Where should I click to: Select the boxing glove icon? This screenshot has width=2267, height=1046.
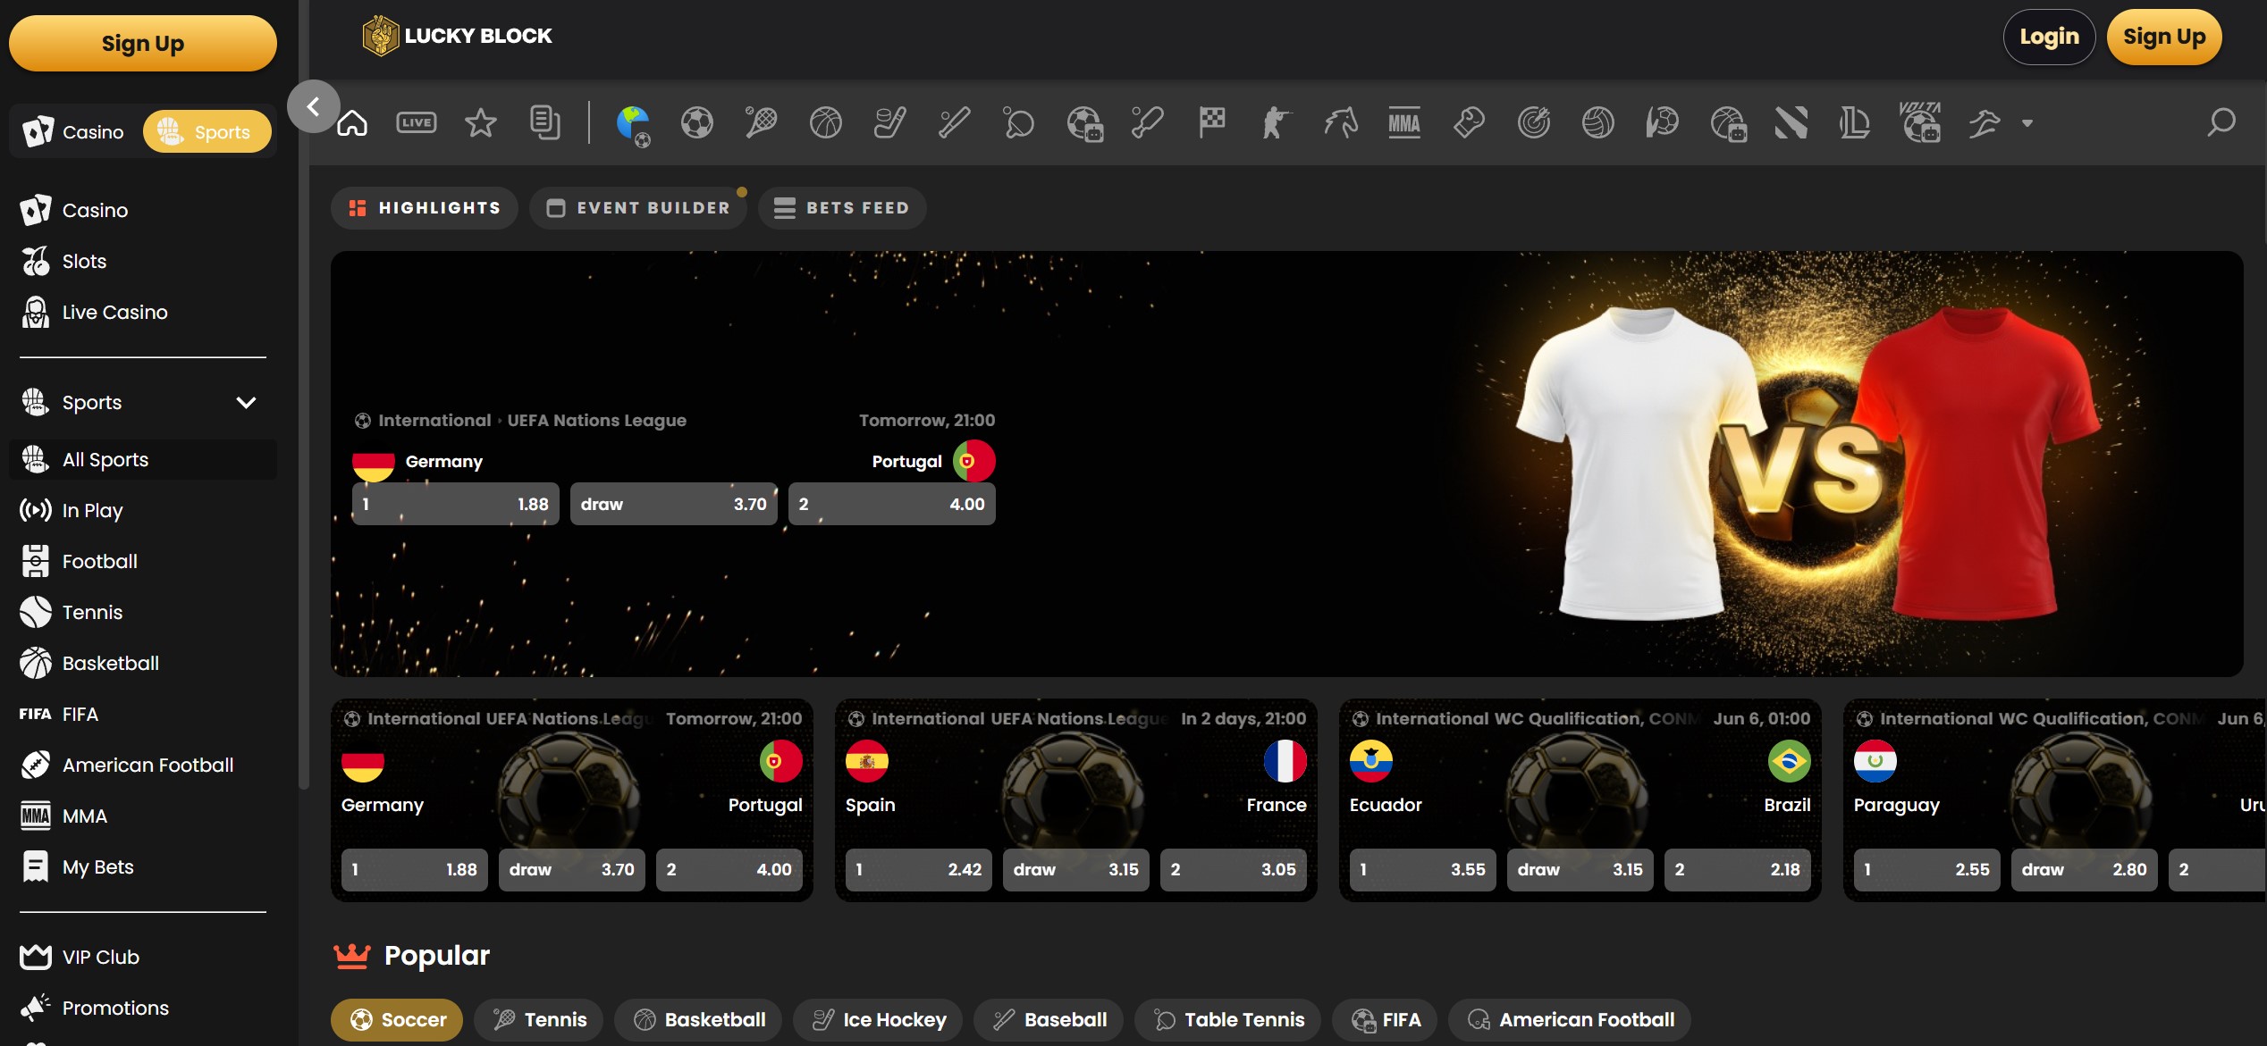click(1469, 122)
